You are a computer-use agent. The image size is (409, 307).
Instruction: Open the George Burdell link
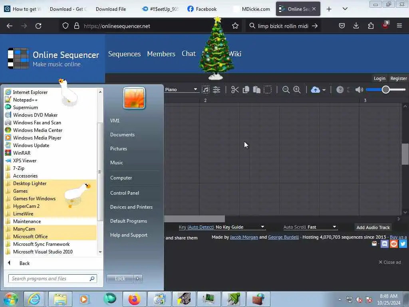coord(283,237)
